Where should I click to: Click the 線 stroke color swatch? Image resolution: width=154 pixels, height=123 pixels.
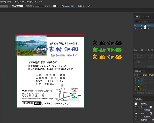click(151, 107)
